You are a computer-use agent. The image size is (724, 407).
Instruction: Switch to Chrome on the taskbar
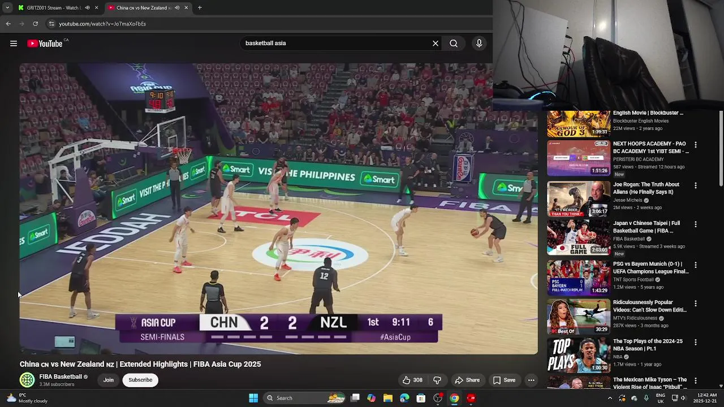pyautogui.click(x=454, y=398)
